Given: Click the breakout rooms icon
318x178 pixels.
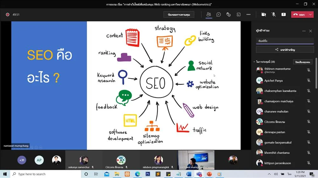Looking at the screenshot, I should tap(238, 15).
